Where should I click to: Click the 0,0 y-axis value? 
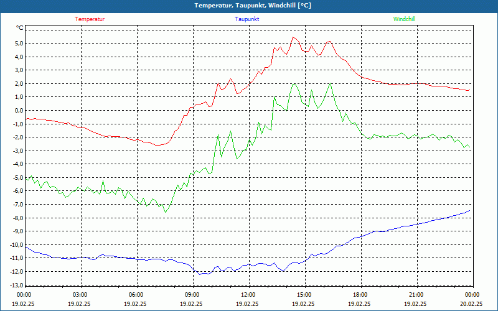click(19, 111)
